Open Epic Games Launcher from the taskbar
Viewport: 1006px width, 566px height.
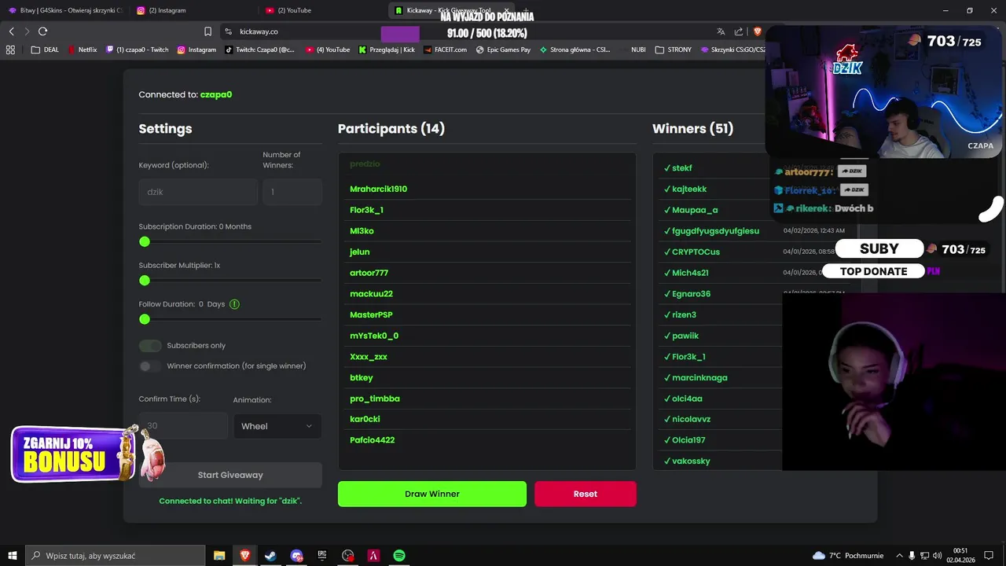point(322,556)
